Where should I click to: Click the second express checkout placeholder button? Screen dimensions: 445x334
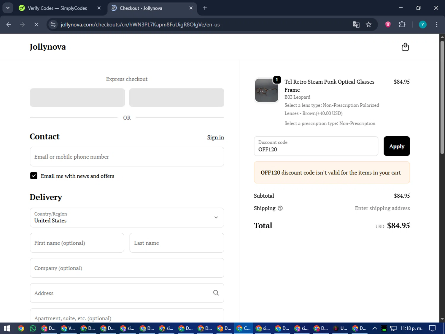click(x=177, y=97)
